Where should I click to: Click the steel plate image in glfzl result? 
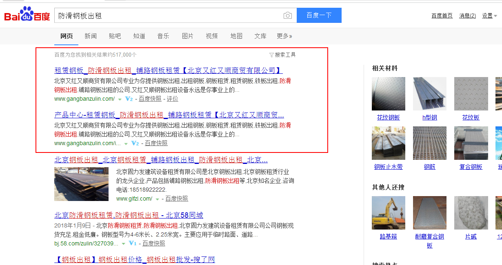(81, 184)
